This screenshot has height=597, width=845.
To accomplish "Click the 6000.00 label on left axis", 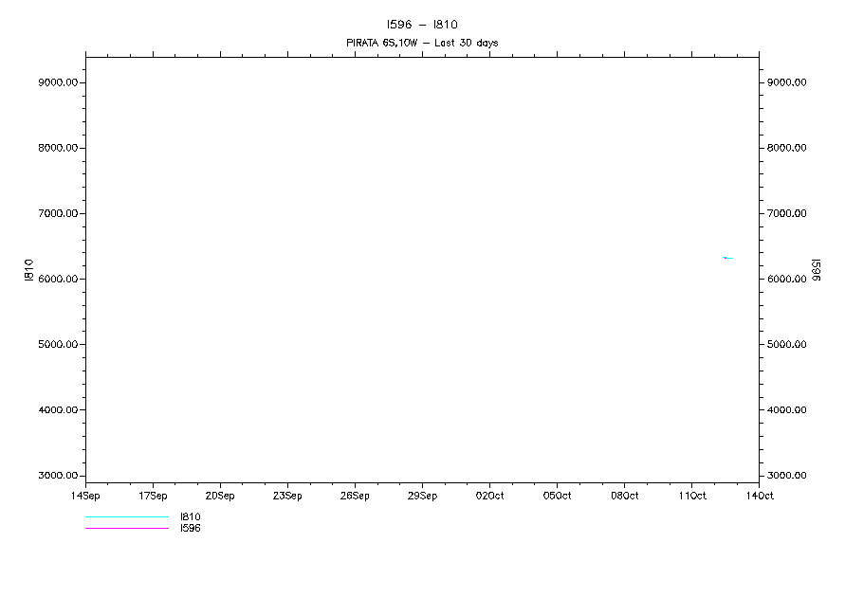I will (57, 280).
